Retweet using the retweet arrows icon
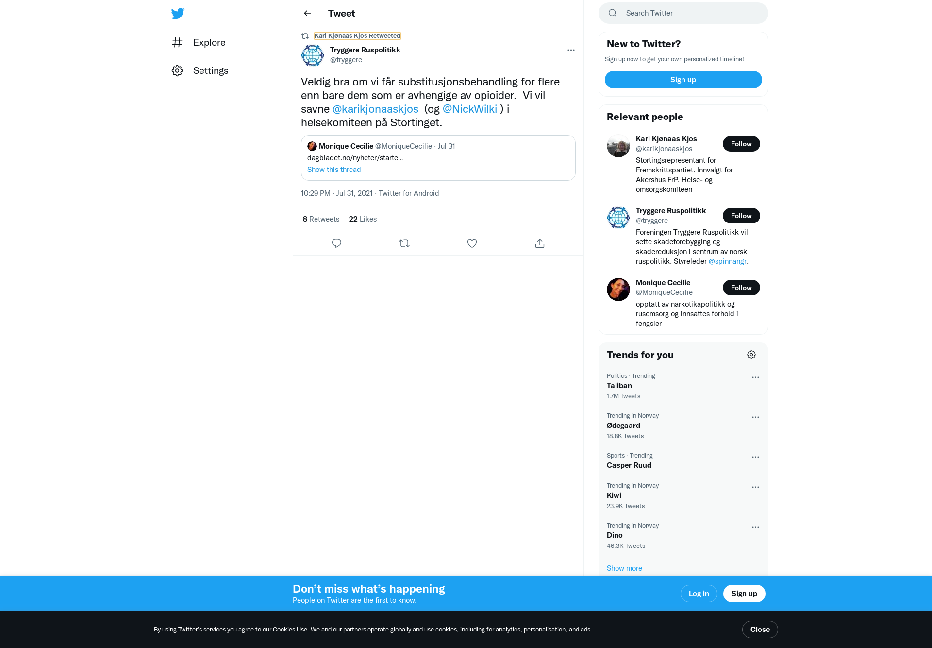Viewport: 932px width, 648px height. 404,243
